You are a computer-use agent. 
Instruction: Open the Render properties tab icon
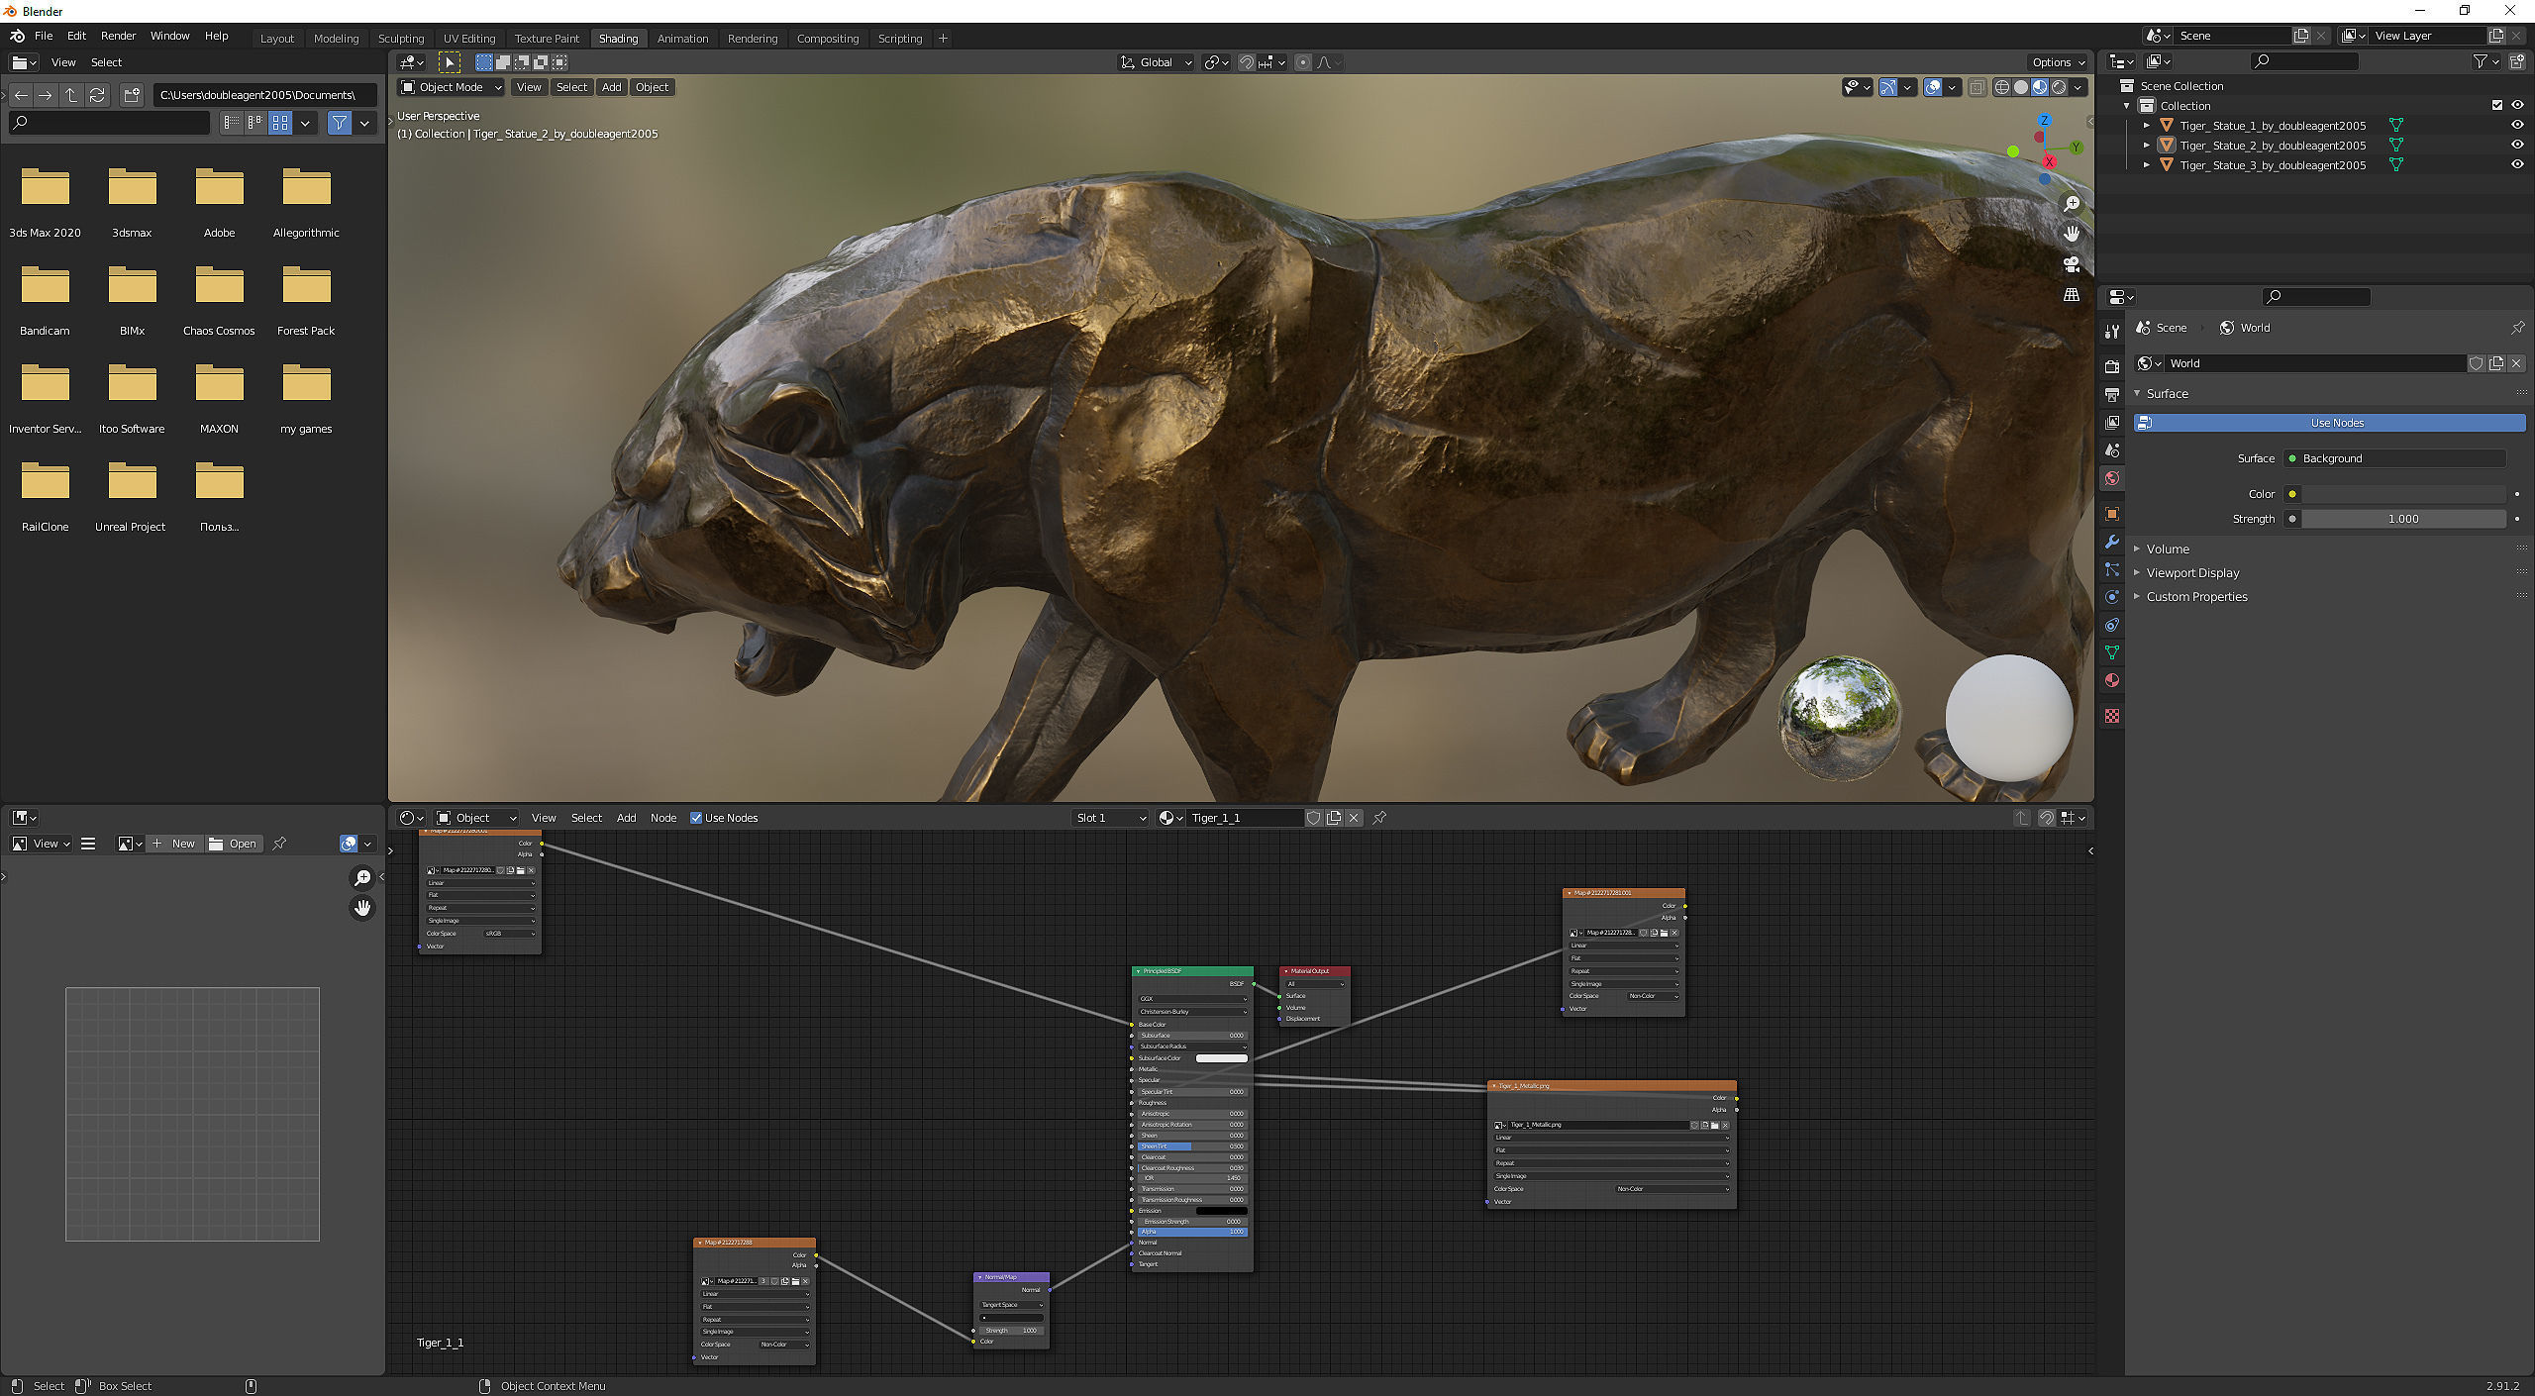[2112, 366]
